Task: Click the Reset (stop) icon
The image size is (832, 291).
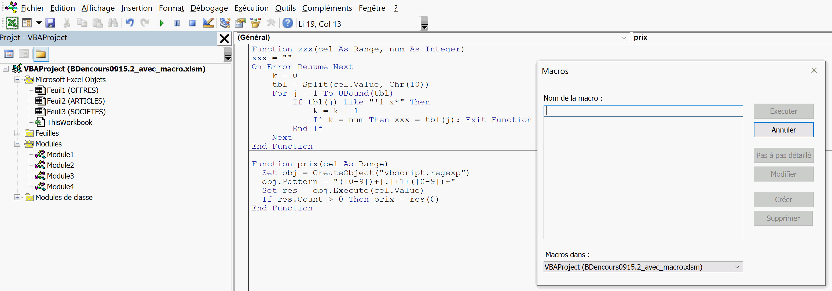Action: tap(192, 23)
